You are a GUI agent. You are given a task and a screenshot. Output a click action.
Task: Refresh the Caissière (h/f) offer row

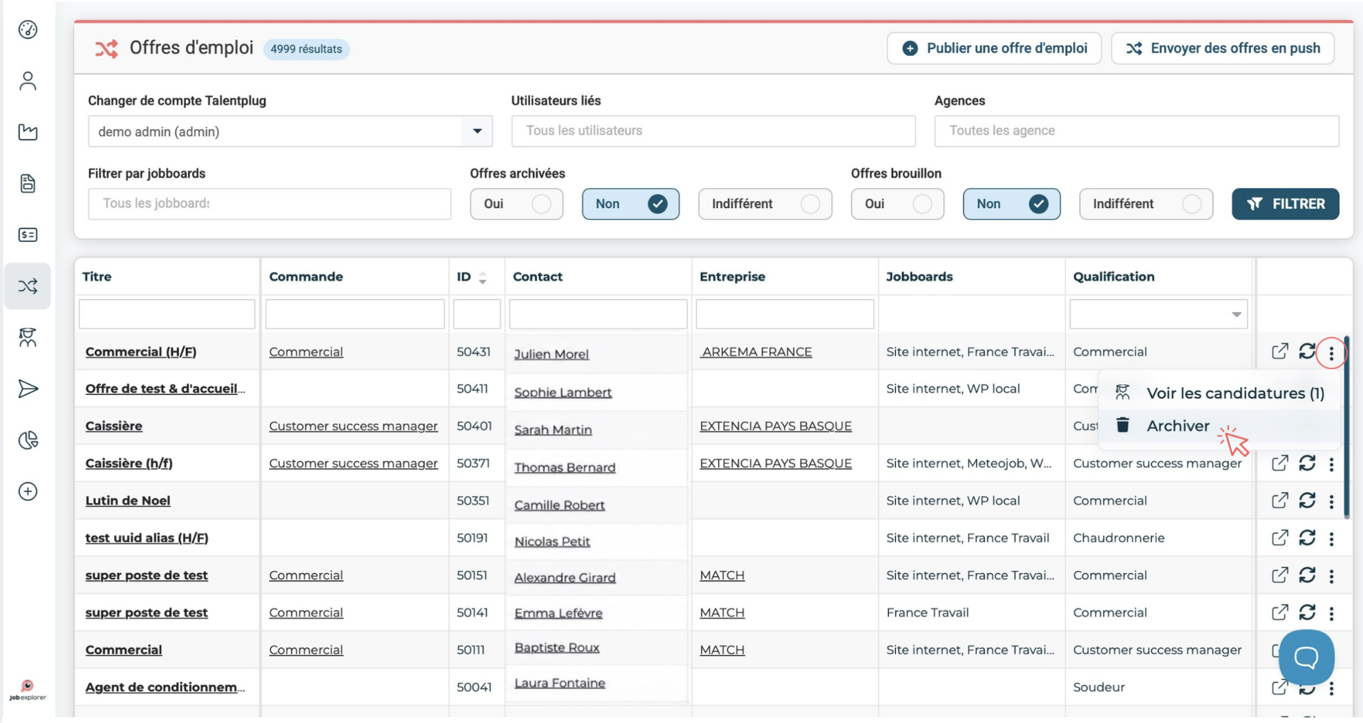pyautogui.click(x=1306, y=463)
